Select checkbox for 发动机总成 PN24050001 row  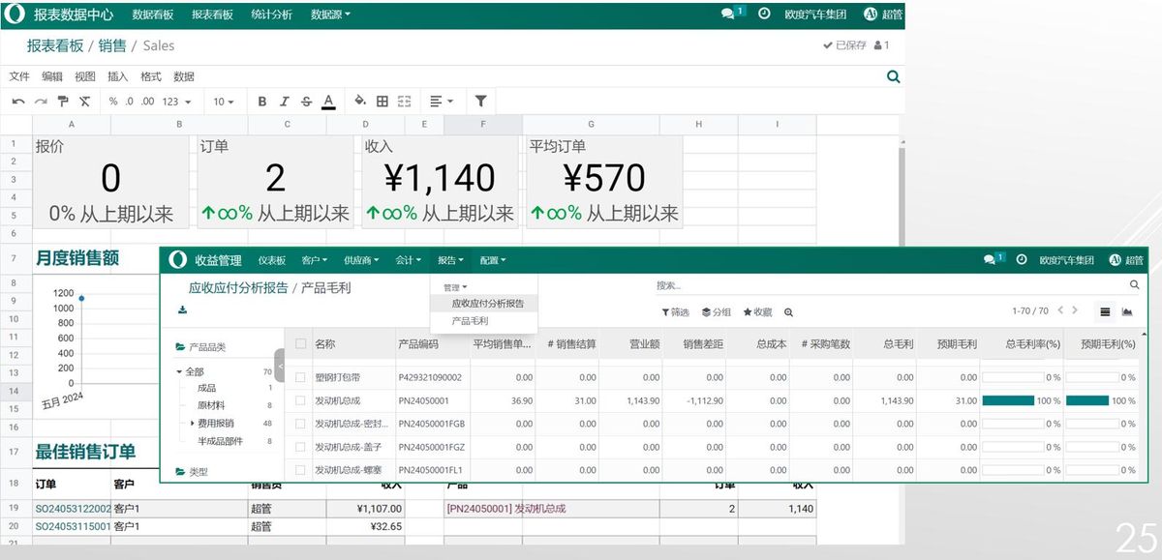(300, 400)
